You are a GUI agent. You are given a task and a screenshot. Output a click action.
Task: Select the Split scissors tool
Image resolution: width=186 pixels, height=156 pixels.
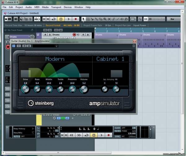pos(92,19)
